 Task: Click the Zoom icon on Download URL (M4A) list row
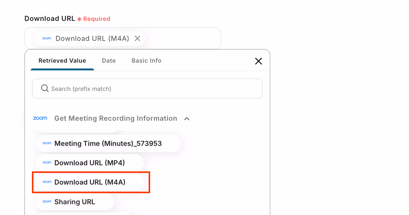[x=47, y=182]
